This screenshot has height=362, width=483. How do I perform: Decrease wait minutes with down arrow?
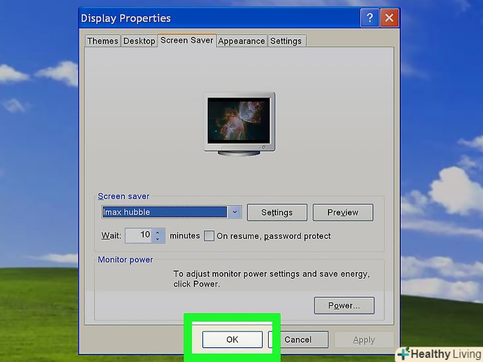[158, 239]
